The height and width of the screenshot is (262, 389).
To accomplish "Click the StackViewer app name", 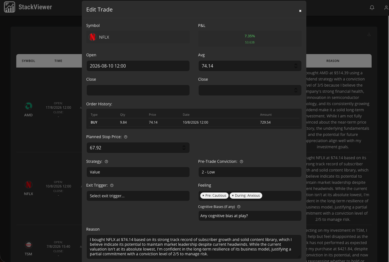I will click(35, 7).
